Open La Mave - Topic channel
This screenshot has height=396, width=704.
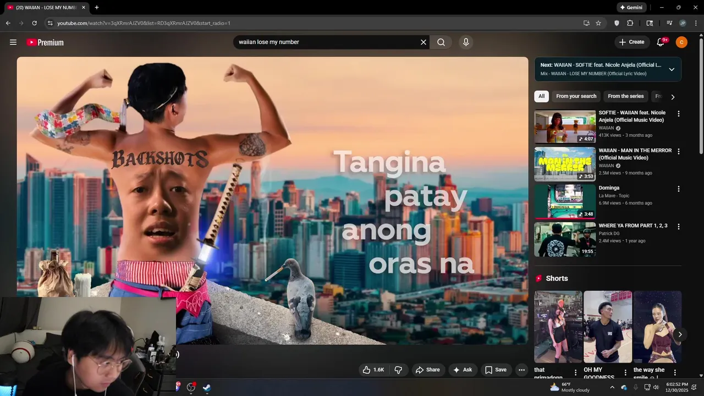point(614,196)
